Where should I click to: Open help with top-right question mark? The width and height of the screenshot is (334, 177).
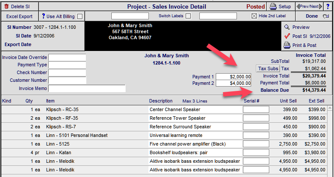(x=328, y=6)
